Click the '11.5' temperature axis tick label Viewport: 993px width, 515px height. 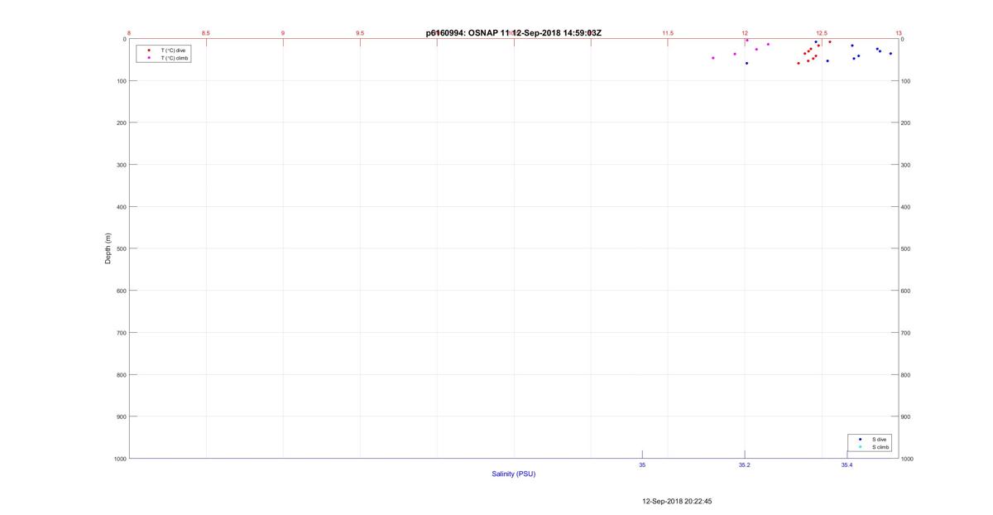click(668, 33)
